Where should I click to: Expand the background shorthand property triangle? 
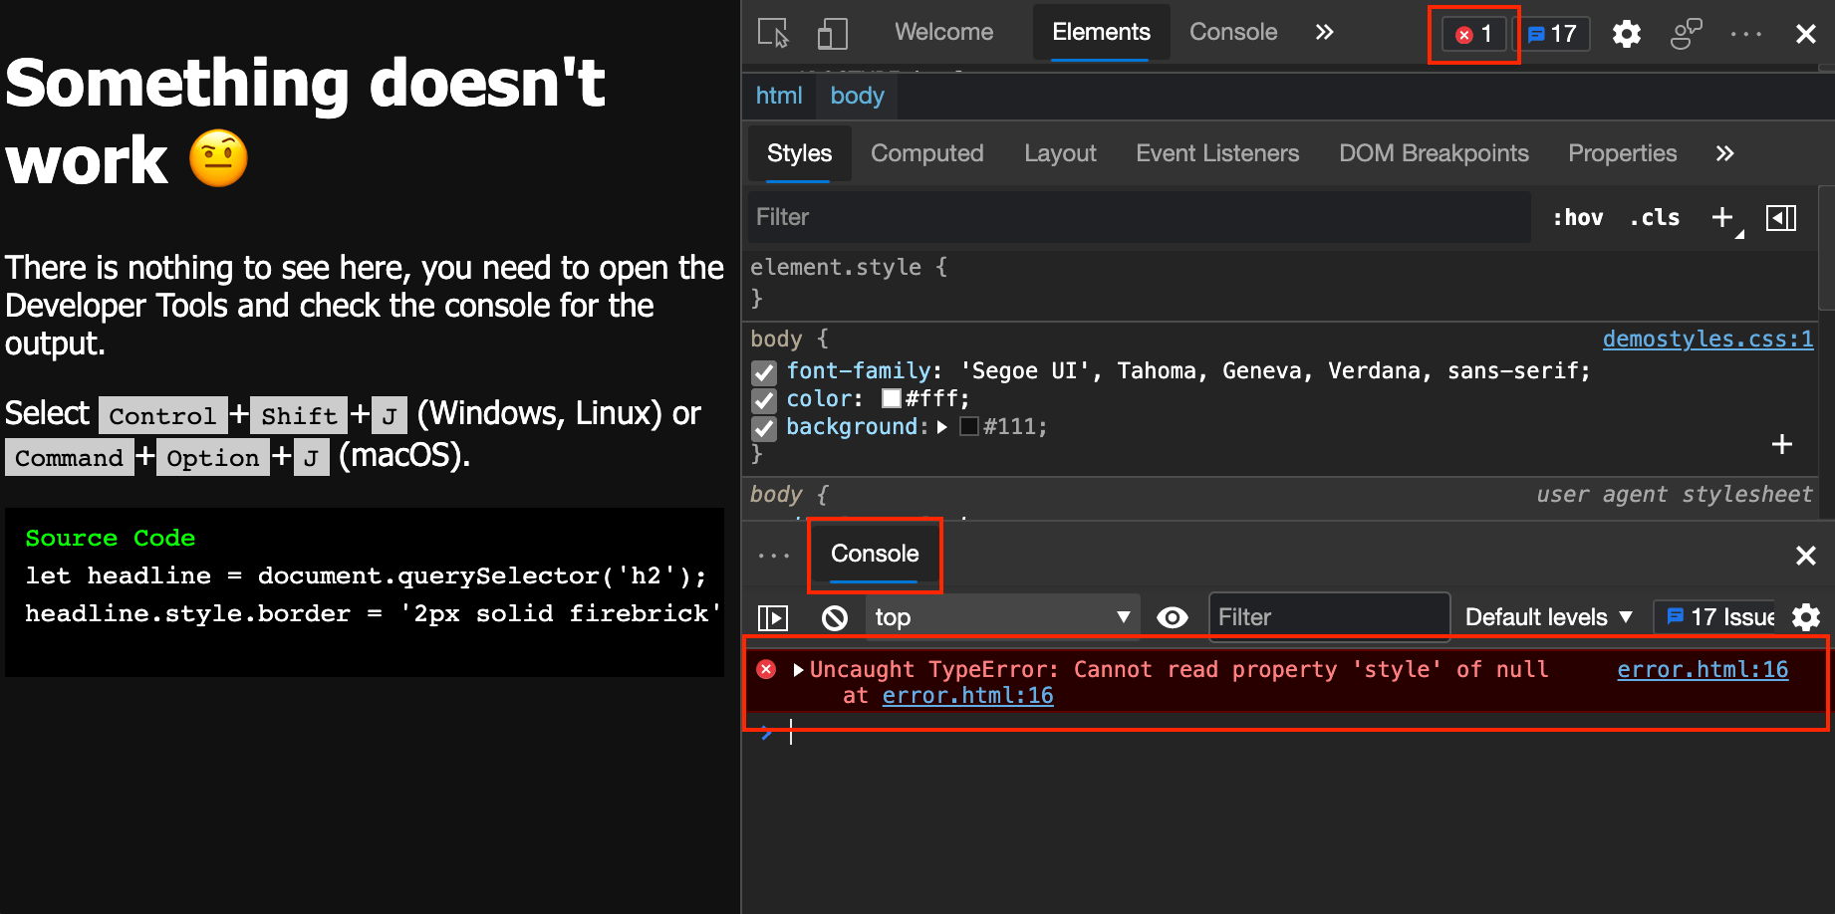click(941, 427)
